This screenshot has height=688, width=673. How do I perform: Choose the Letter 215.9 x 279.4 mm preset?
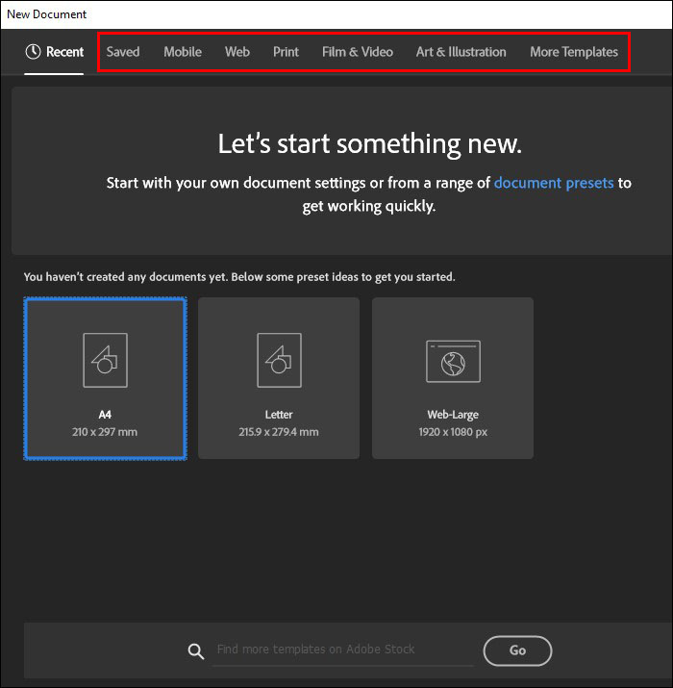[279, 378]
